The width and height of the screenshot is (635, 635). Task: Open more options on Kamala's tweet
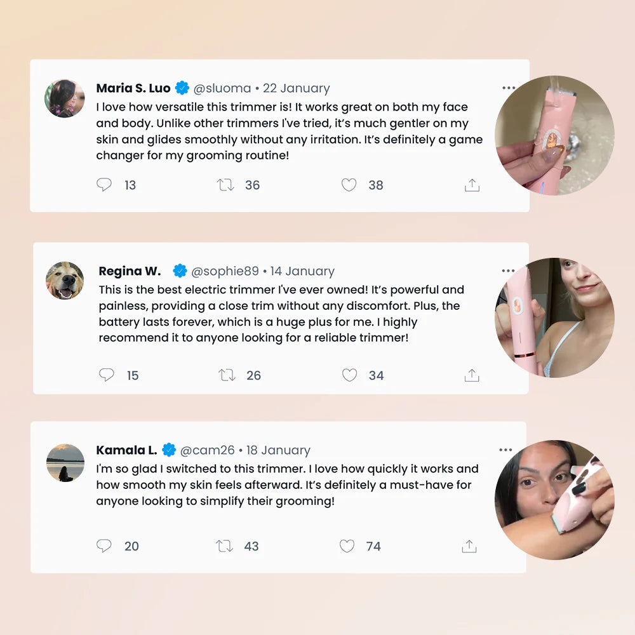pyautogui.click(x=505, y=450)
